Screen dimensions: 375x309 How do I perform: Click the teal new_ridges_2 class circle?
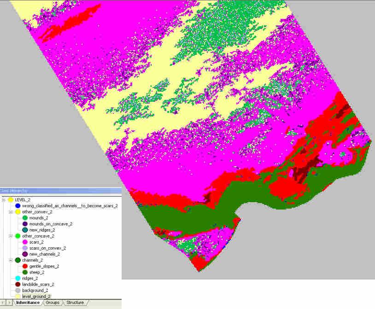click(x=25, y=230)
